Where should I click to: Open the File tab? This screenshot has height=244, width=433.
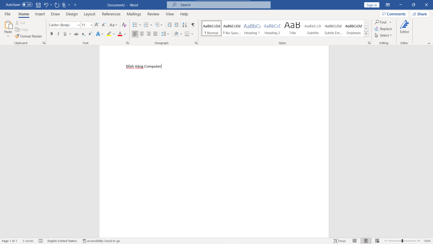point(8,14)
